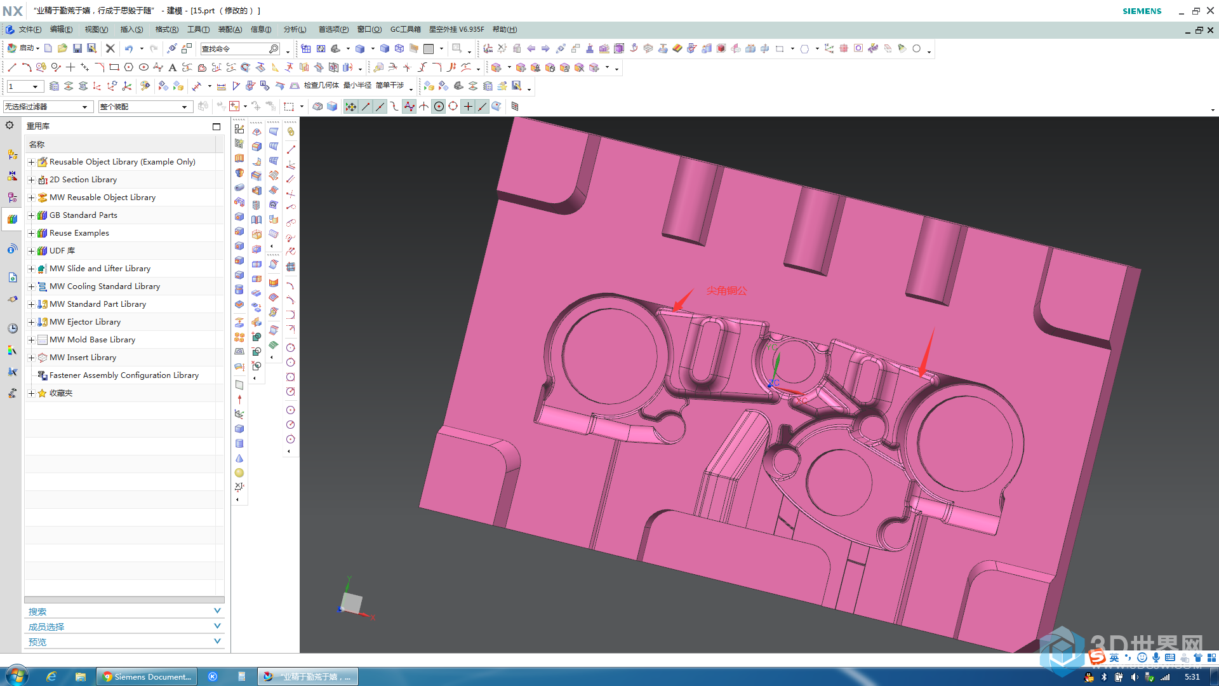Select MW Ejector Library row
Viewport: 1219px width, 686px height.
pos(124,322)
